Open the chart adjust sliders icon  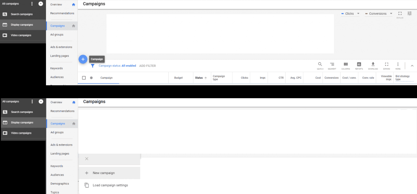(410, 13)
